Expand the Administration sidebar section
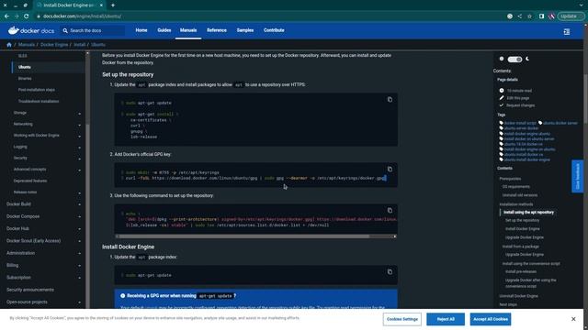 (x=79, y=254)
